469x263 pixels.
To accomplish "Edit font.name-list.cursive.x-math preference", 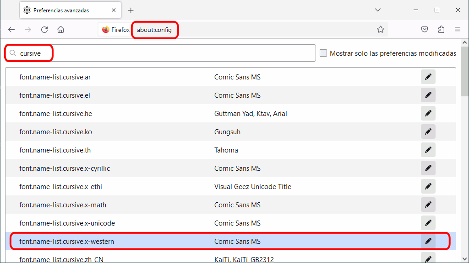I will 428,205.
